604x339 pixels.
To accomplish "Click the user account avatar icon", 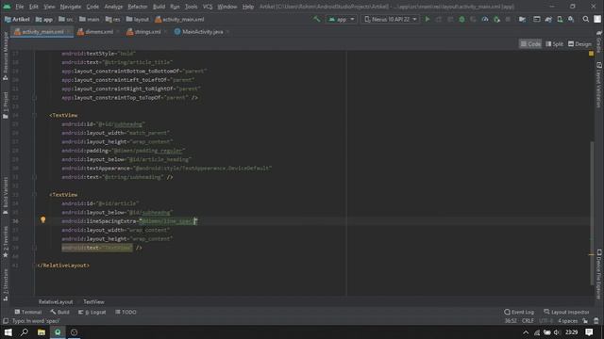I will click(597, 19).
